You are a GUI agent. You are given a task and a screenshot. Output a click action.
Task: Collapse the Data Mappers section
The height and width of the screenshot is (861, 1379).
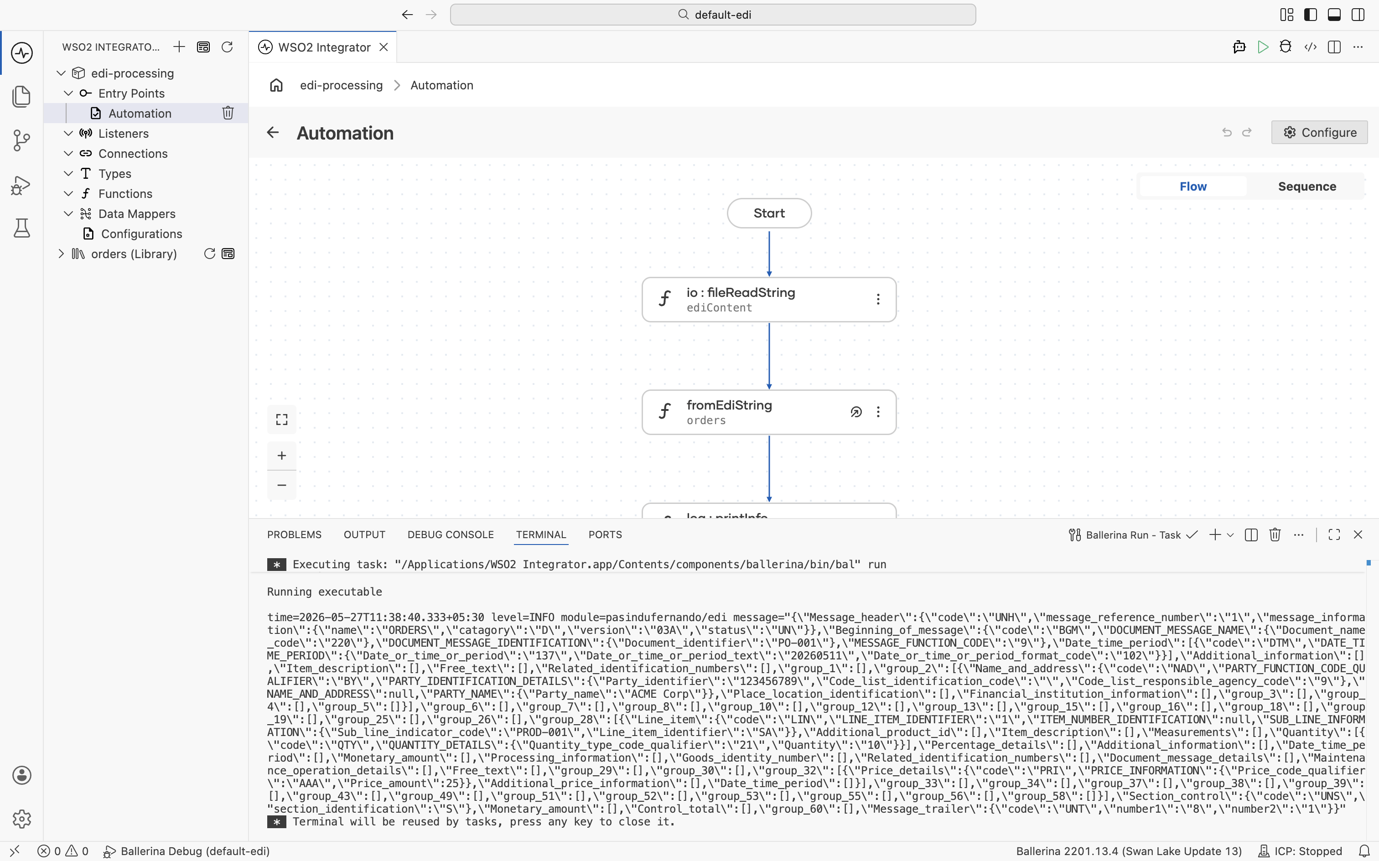tap(68, 213)
